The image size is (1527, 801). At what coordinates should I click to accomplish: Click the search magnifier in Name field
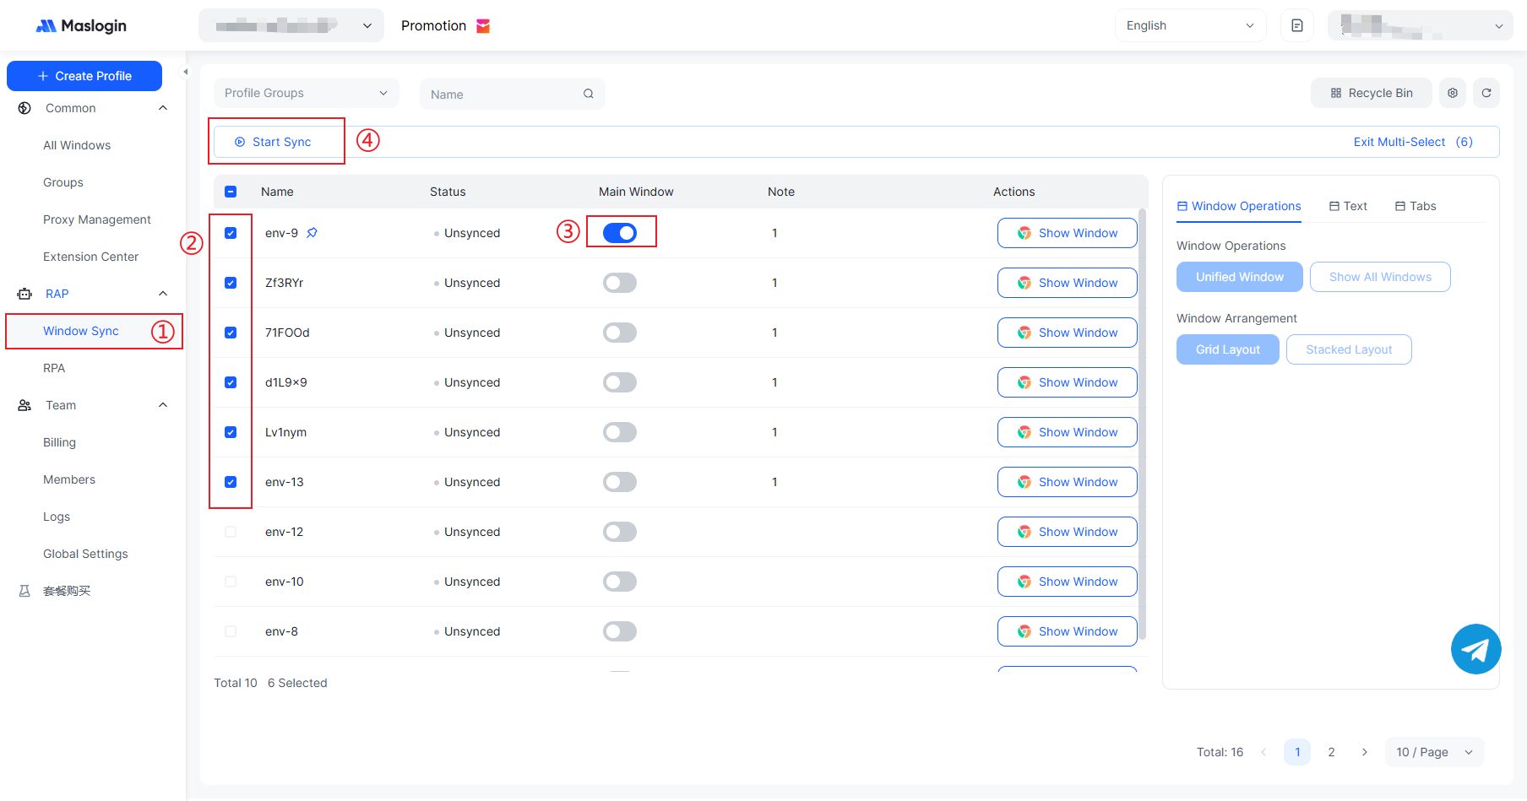[x=588, y=94]
